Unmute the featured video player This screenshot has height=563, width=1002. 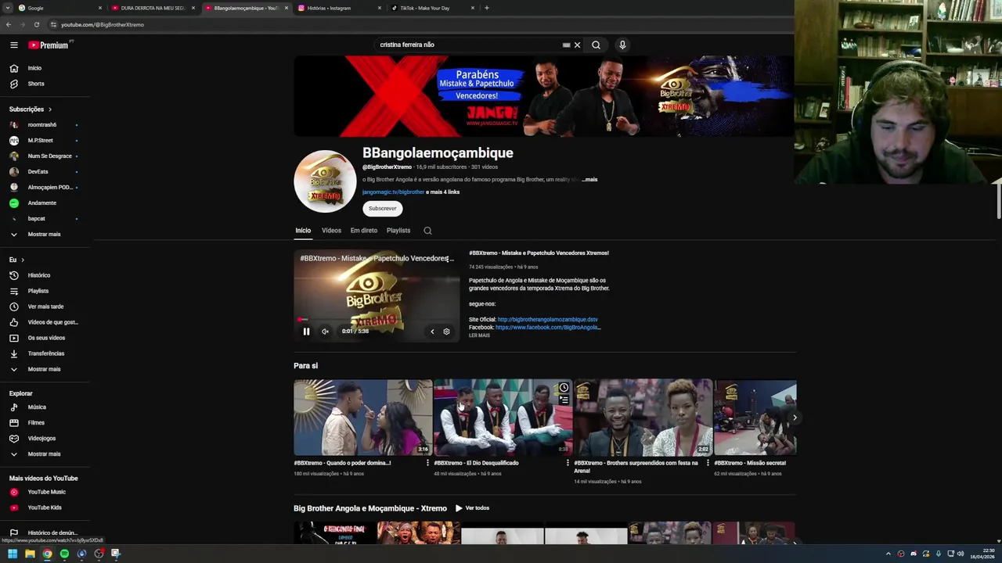click(x=325, y=332)
